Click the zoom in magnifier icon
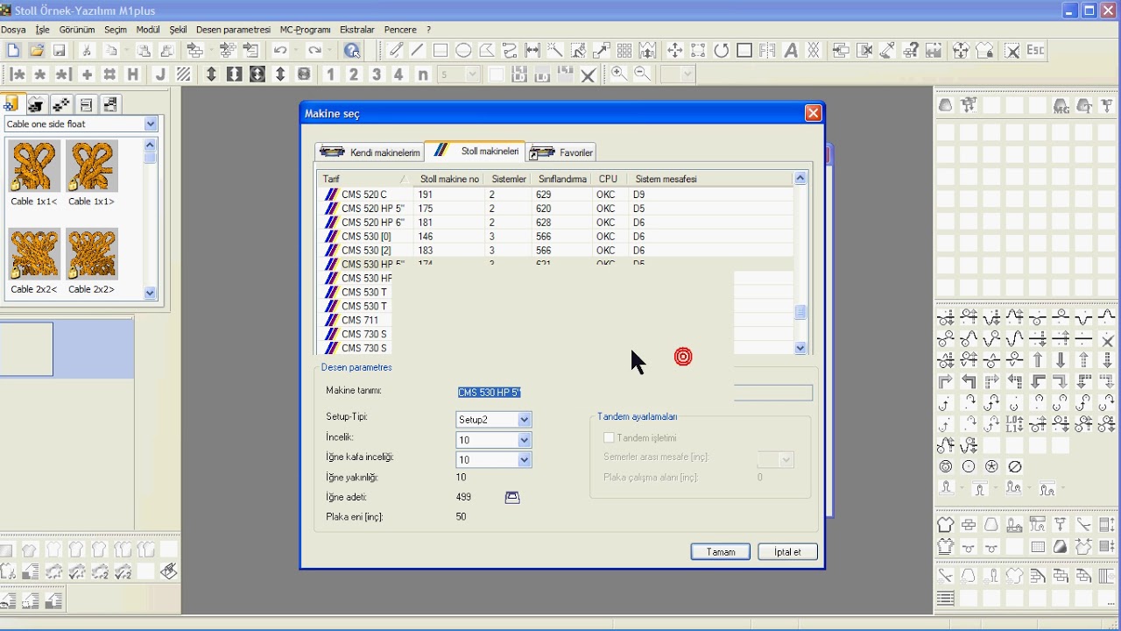 point(619,74)
